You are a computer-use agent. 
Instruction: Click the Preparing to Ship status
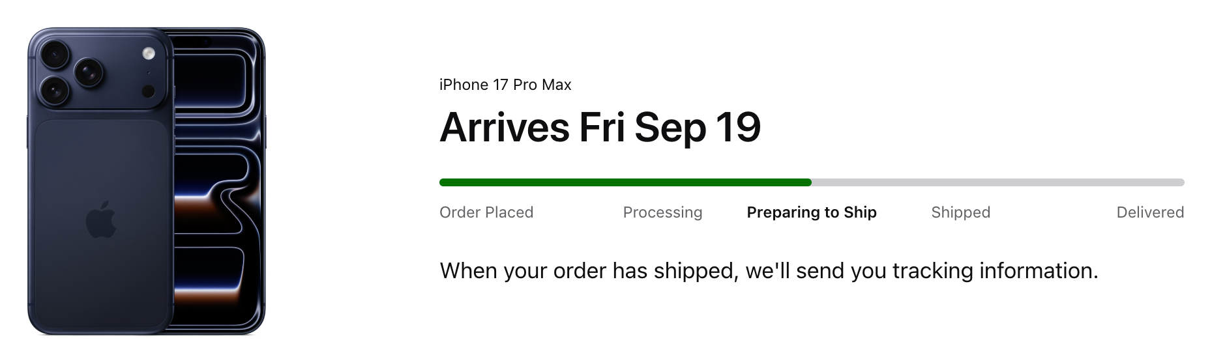pyautogui.click(x=812, y=212)
